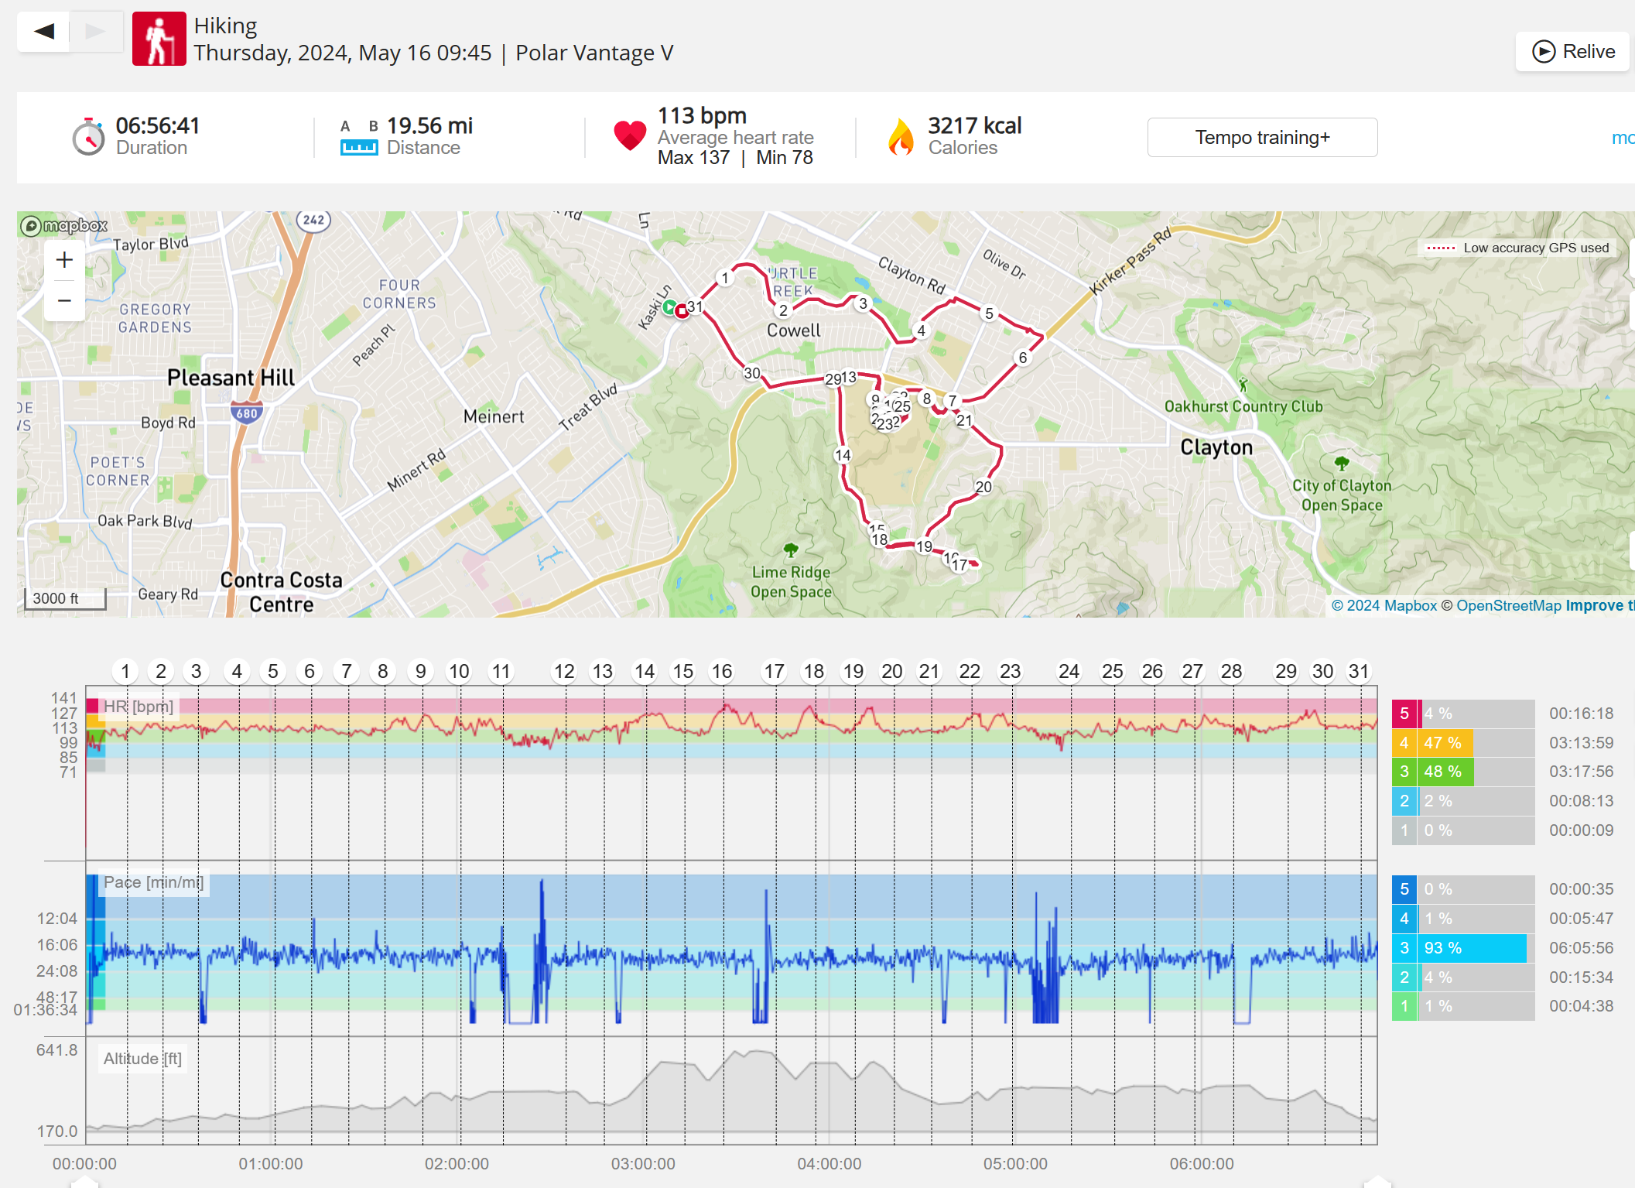Select lap 24 marker above the chart
Image resolution: width=1635 pixels, height=1188 pixels.
click(x=1069, y=671)
